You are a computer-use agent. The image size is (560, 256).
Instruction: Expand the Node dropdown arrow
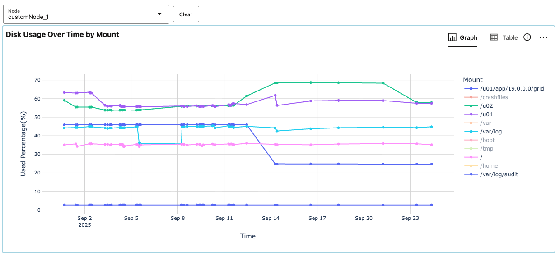click(159, 14)
